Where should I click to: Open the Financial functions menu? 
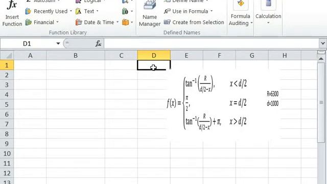click(42, 22)
